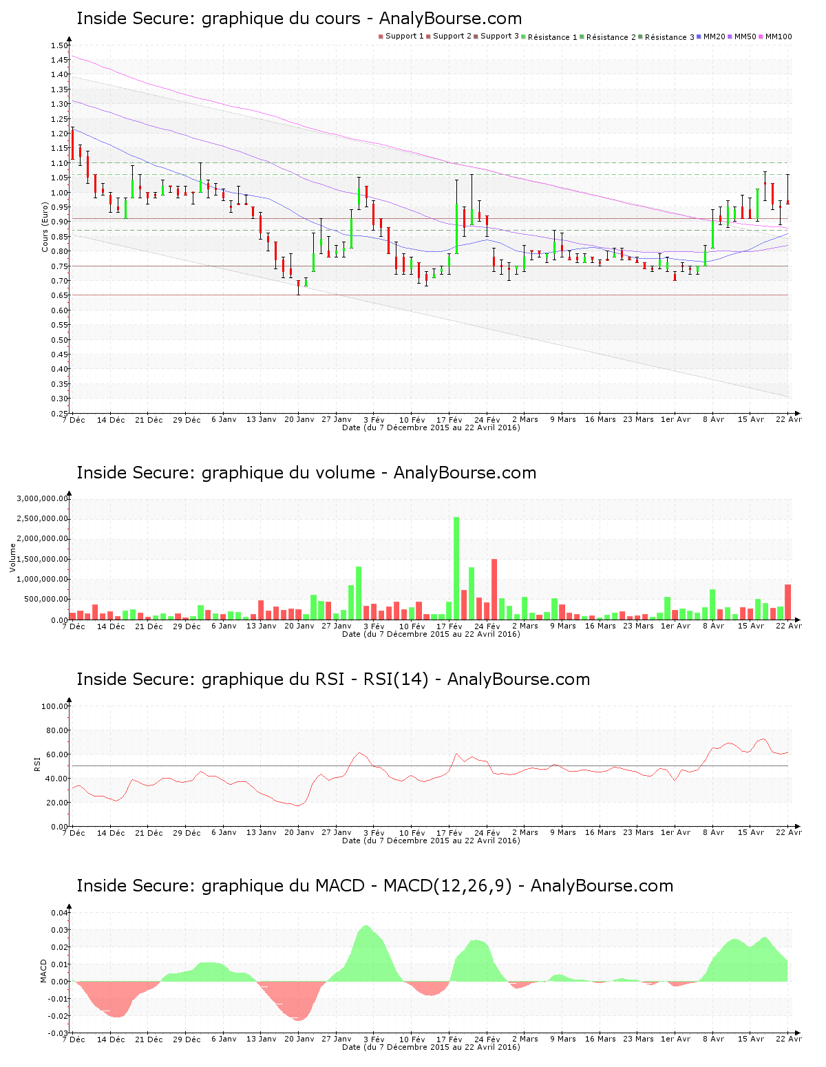The width and height of the screenshot is (826, 1067).
Task: Click the 3,000,000.00 volume axis value
Action: click(43, 498)
